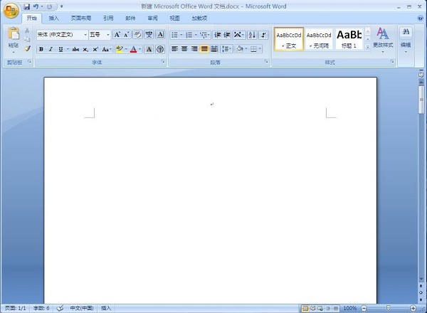Switch to the 加载项 tab
The width and height of the screenshot is (427, 313).
199,18
